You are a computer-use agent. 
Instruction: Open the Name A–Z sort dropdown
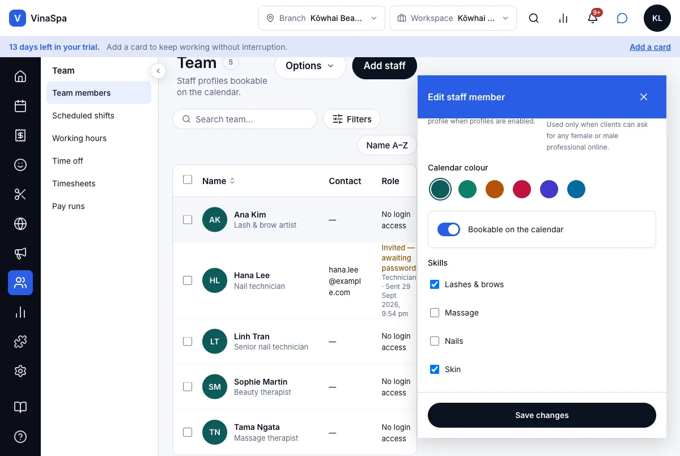coord(387,145)
